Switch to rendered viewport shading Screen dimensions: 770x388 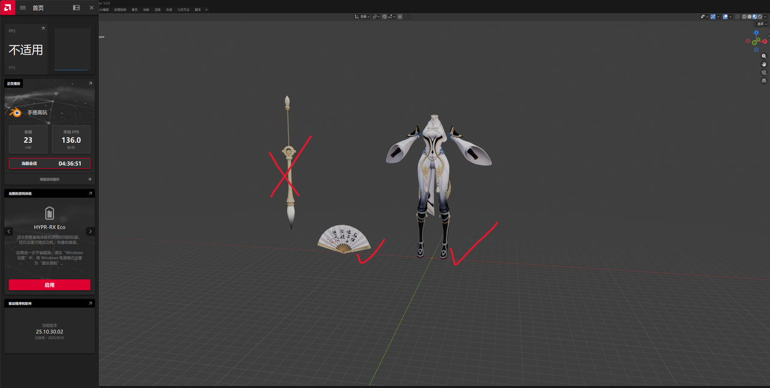[760, 17]
